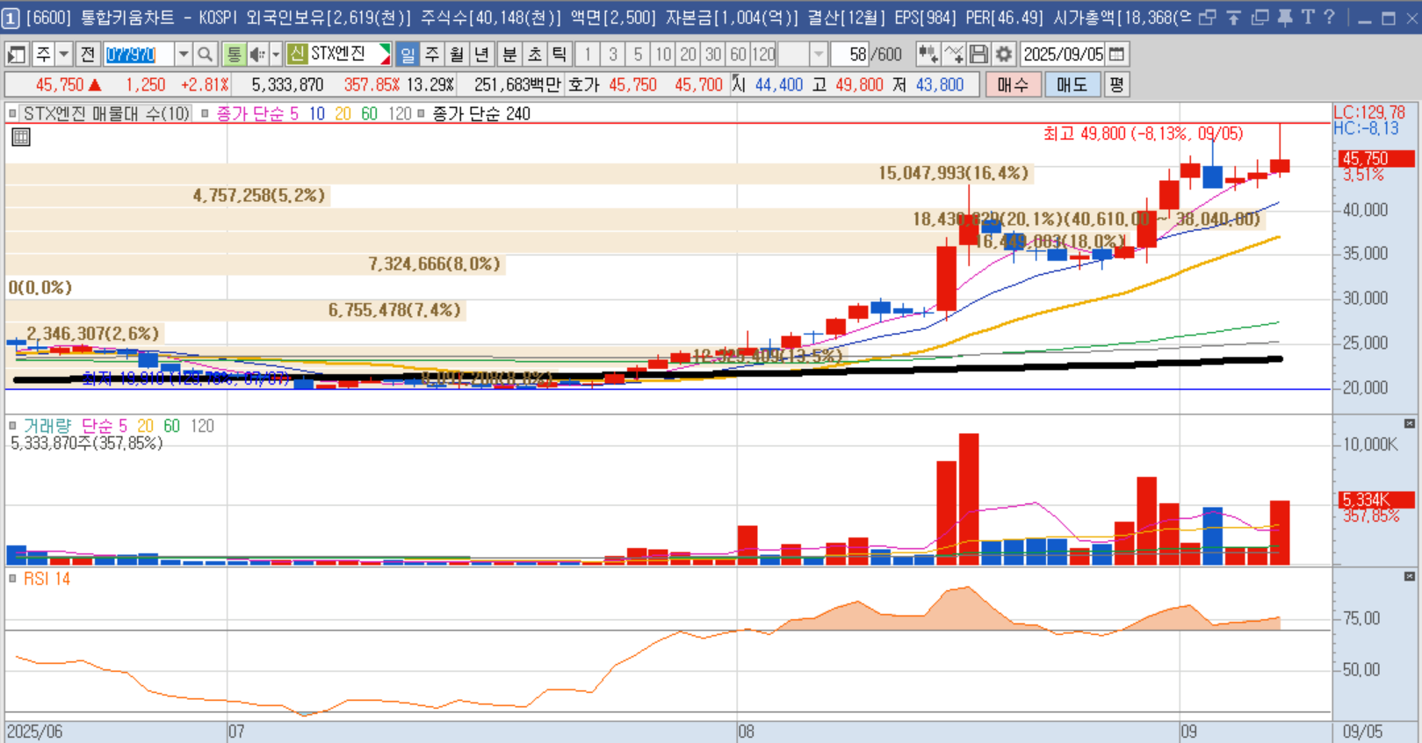Close the RSI panel with its X
This screenshot has width=1422, height=743.
click(1410, 577)
